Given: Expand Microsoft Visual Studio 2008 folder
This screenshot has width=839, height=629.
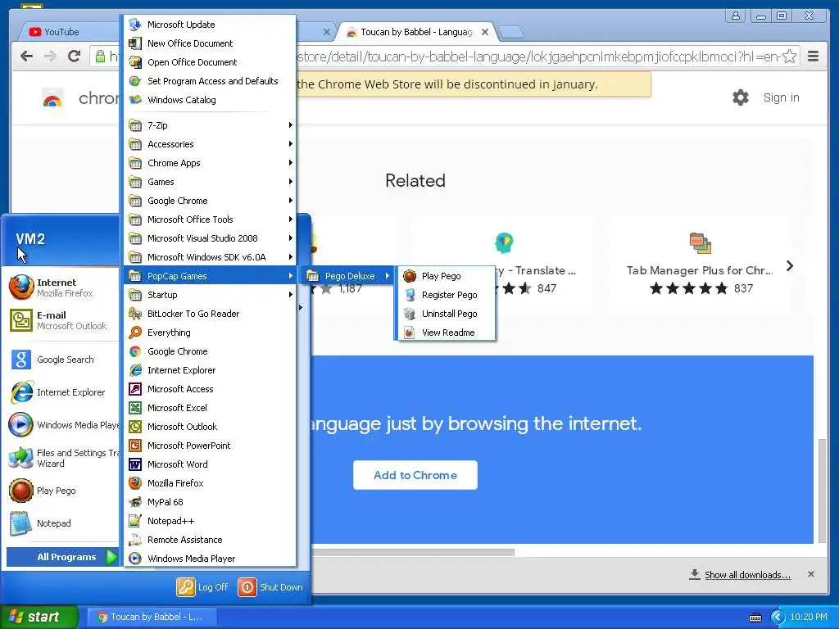Looking at the screenshot, I should (x=210, y=238).
